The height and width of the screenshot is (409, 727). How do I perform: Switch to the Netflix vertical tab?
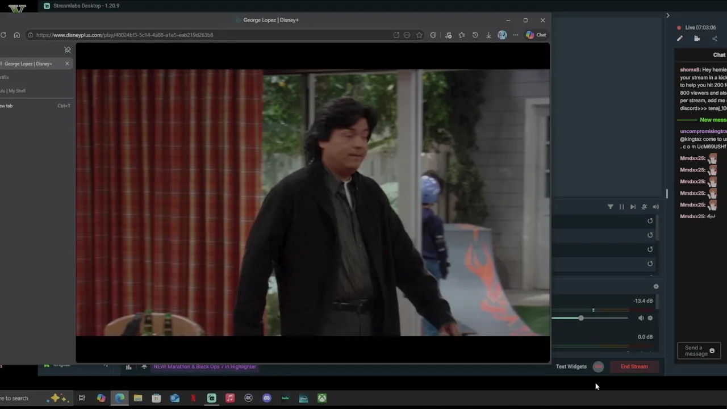pos(35,77)
